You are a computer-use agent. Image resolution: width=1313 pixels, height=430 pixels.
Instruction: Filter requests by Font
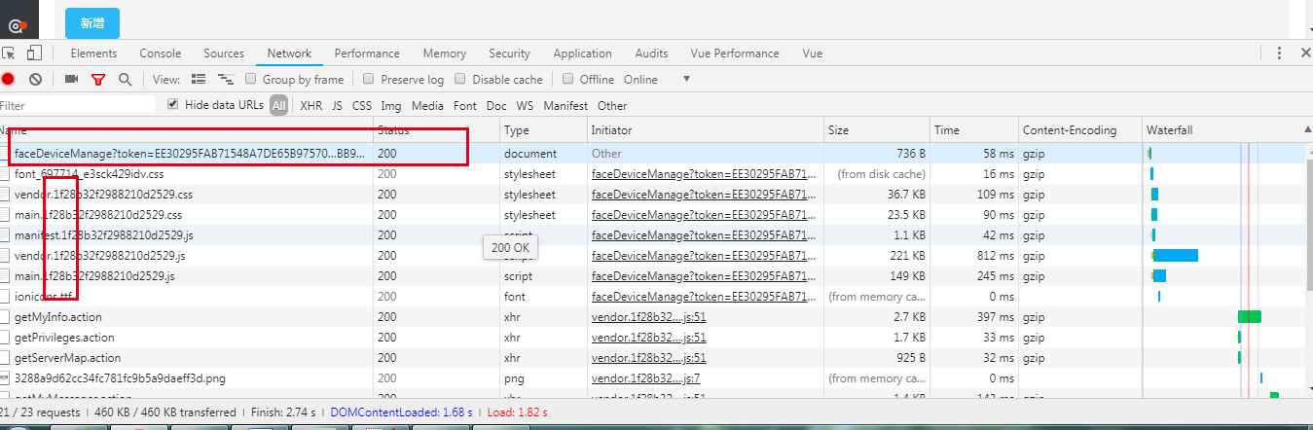click(465, 105)
